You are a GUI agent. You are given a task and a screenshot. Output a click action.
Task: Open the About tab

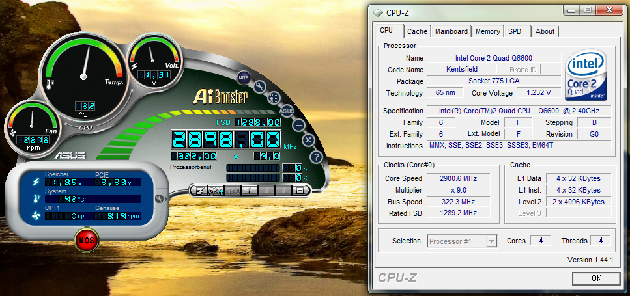pos(545,31)
